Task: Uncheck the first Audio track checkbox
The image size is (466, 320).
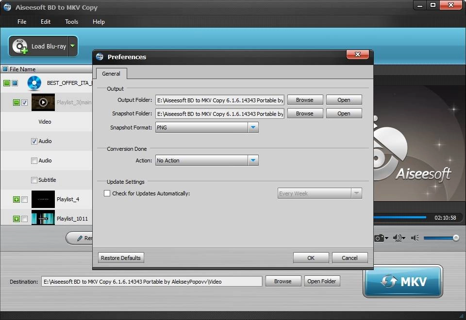Action: coord(34,141)
